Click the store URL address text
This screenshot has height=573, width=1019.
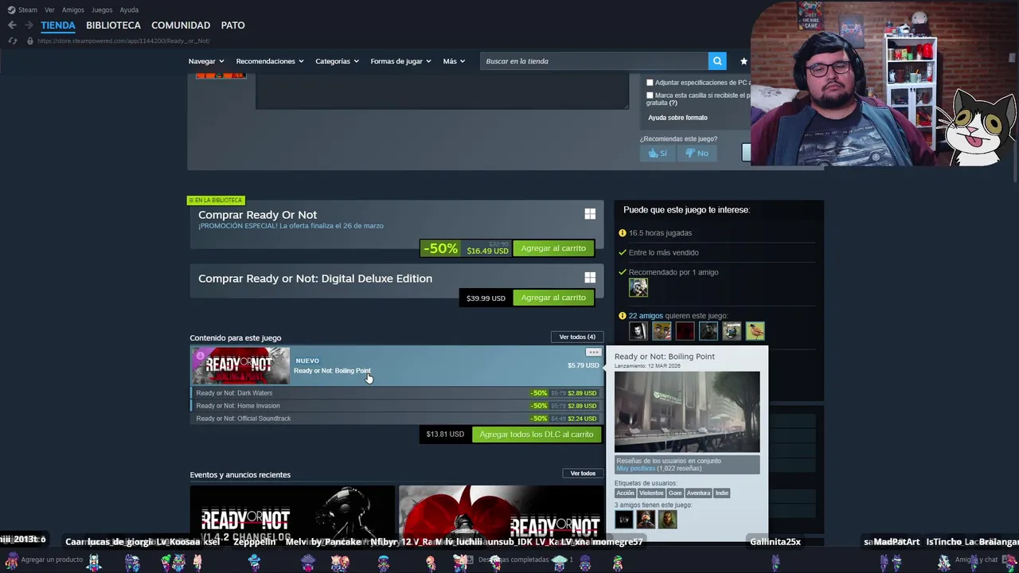pos(123,41)
